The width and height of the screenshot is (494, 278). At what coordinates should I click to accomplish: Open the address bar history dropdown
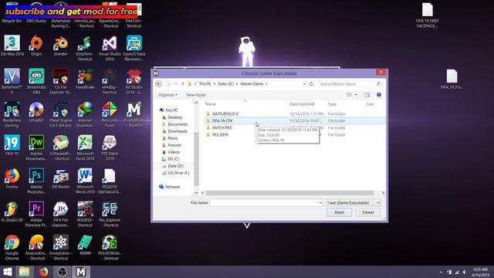pos(304,84)
